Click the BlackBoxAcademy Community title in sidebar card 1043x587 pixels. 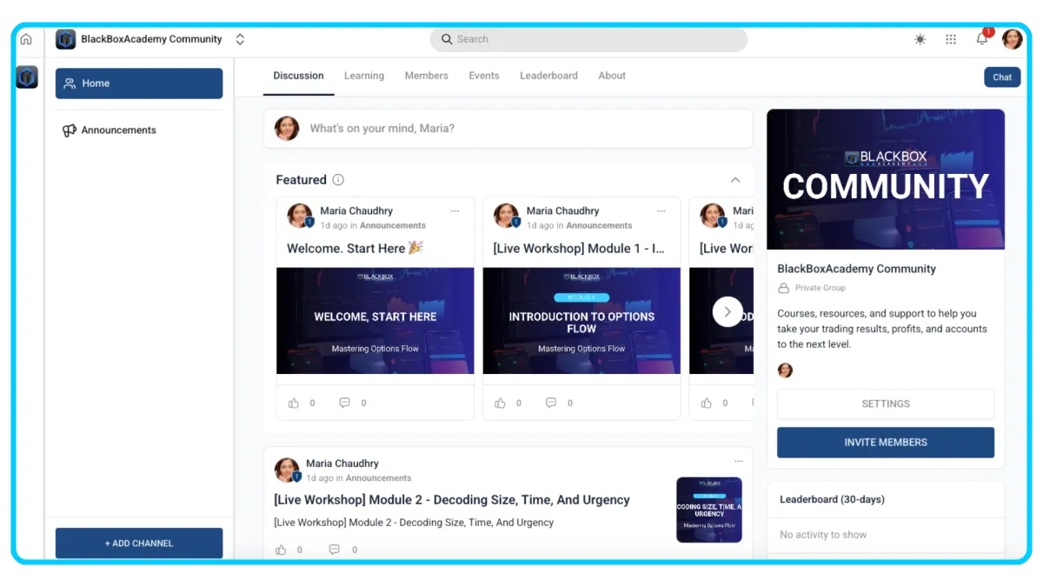856,270
